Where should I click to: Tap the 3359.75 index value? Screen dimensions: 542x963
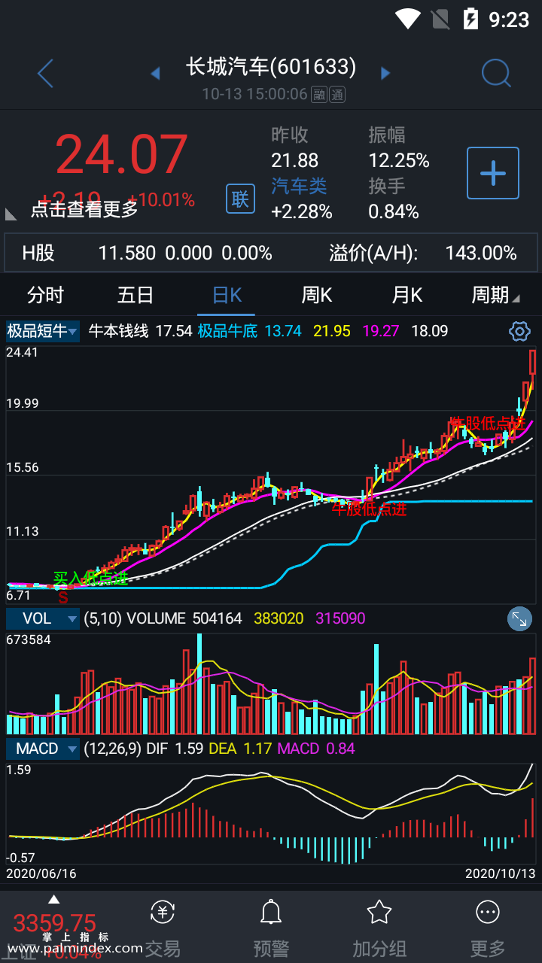tap(55, 923)
